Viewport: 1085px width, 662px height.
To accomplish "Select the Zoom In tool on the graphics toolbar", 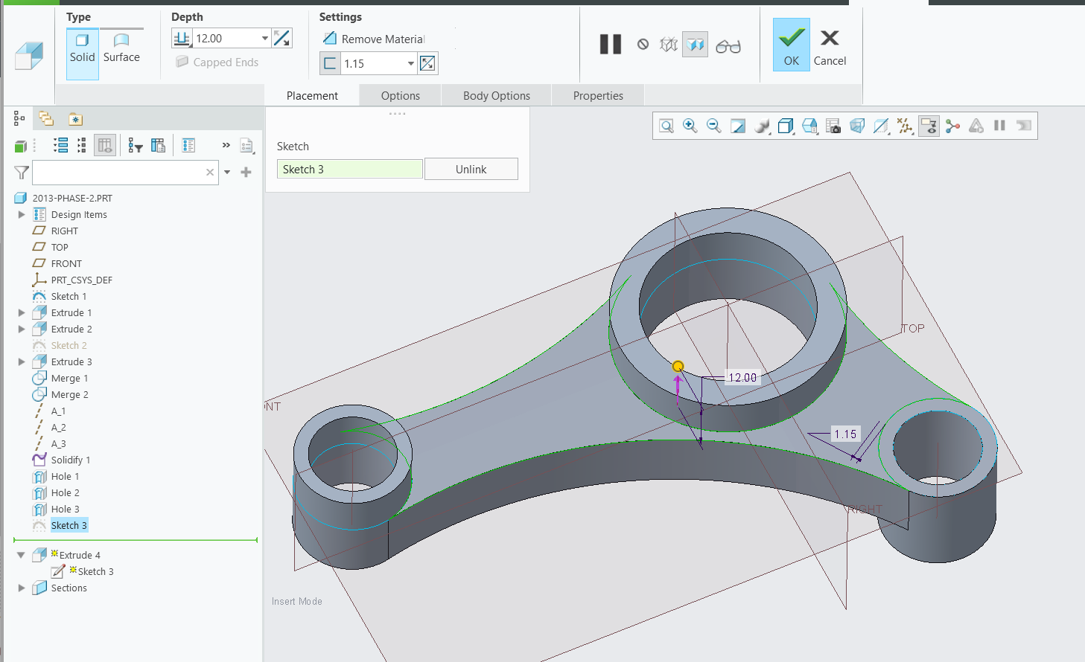I will tap(690, 126).
